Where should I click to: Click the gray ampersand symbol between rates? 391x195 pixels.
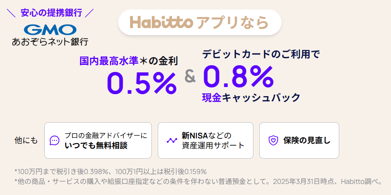[x=190, y=77]
